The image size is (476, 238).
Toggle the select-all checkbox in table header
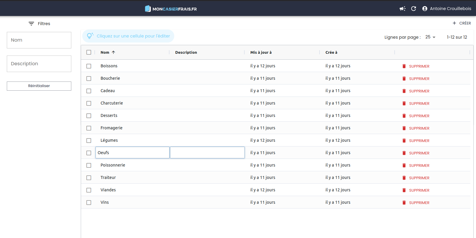(89, 52)
